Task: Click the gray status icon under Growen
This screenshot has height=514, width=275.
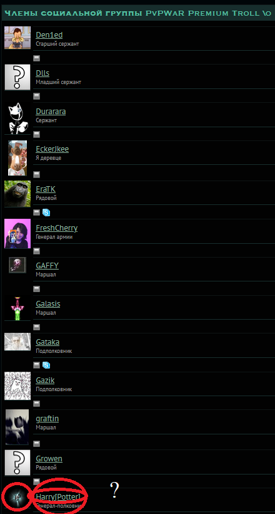Action: pos(37,481)
